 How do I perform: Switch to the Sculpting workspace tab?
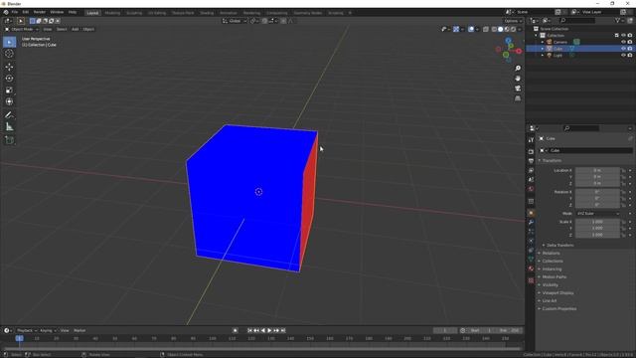(x=134, y=13)
